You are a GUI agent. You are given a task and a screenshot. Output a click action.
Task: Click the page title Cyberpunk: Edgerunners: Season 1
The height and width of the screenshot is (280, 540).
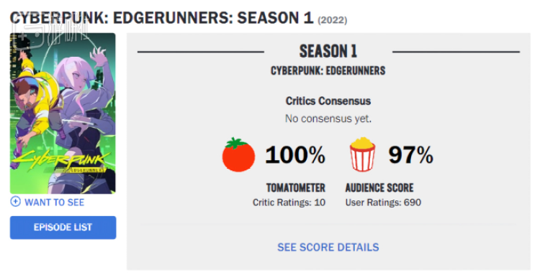[161, 18]
